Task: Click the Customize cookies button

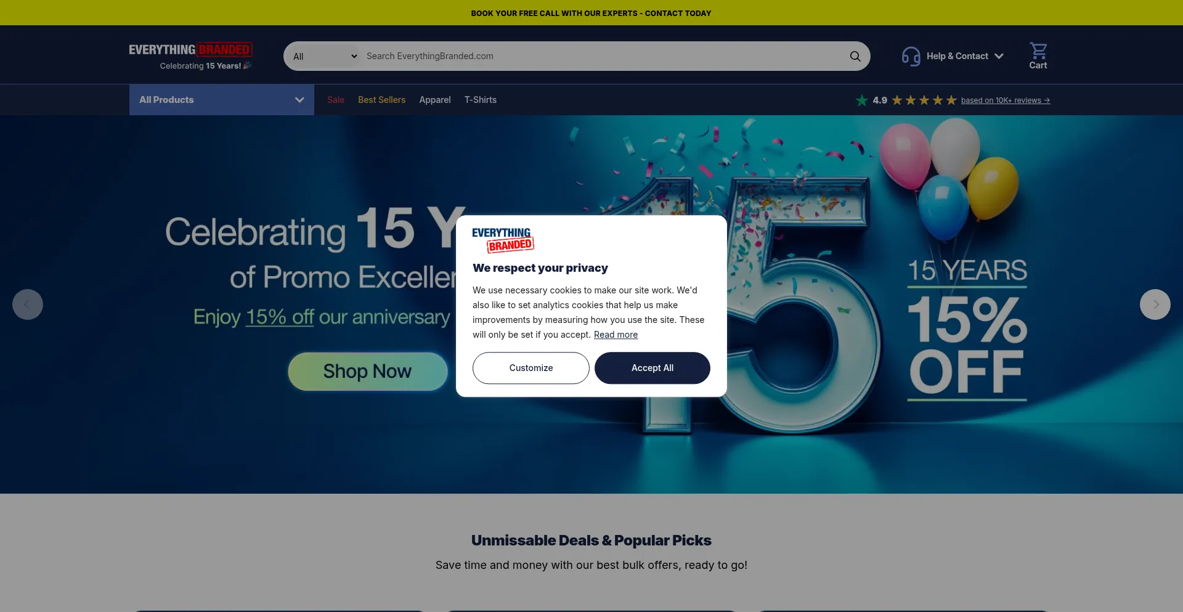Action: pos(531,368)
